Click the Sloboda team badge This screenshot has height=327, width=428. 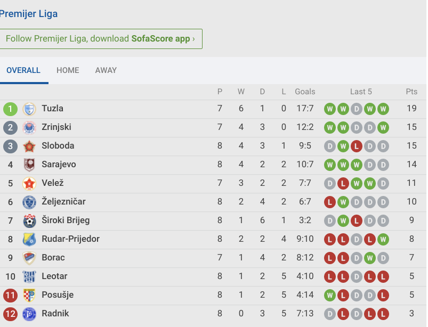coord(29,146)
